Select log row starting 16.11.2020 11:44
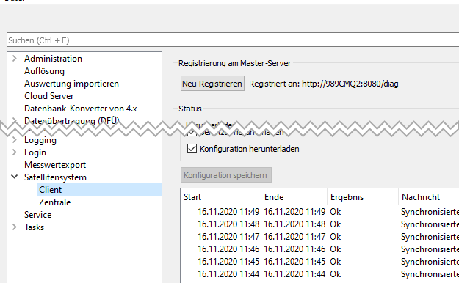 320,274
